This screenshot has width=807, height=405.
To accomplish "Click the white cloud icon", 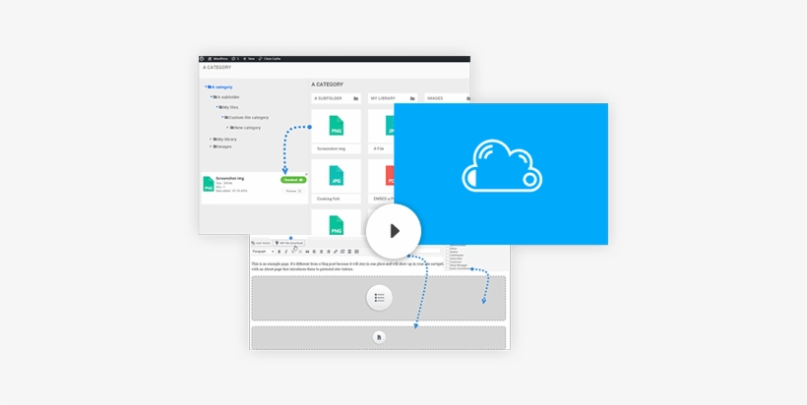I will (501, 163).
